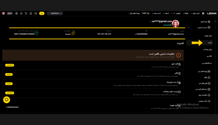218x125 pixels.
Task: Expand the کسب سود dropdown menu
Action: (x=156, y=13)
